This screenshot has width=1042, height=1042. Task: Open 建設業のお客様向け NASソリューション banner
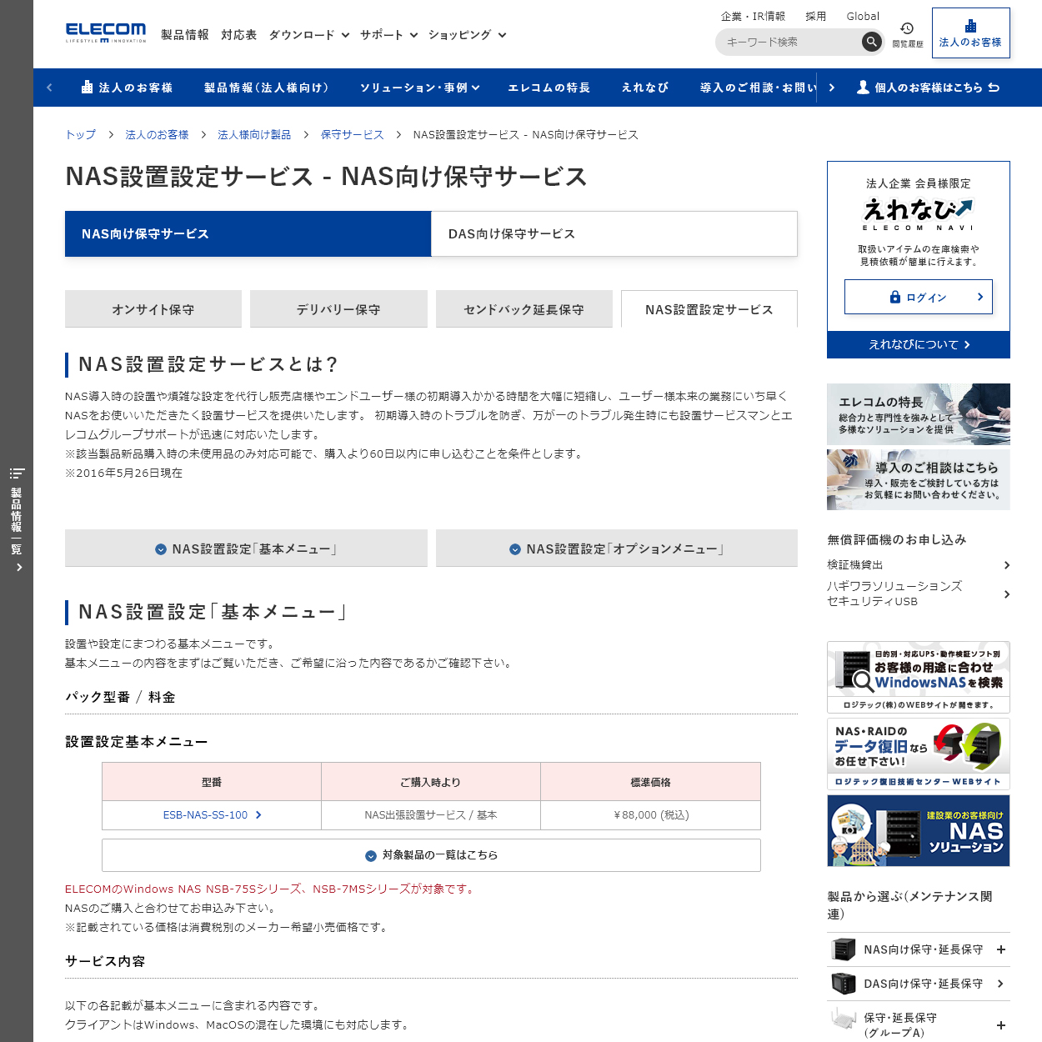[x=919, y=830]
